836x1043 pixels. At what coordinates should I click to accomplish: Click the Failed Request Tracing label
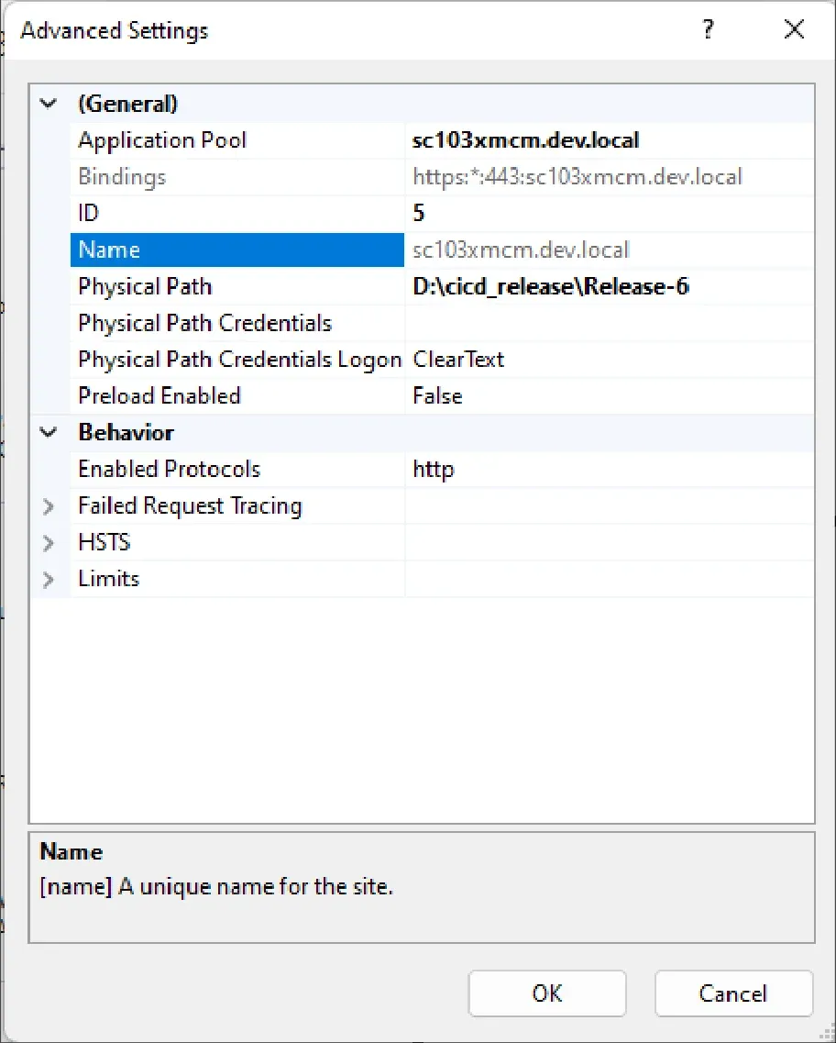pyautogui.click(x=190, y=507)
